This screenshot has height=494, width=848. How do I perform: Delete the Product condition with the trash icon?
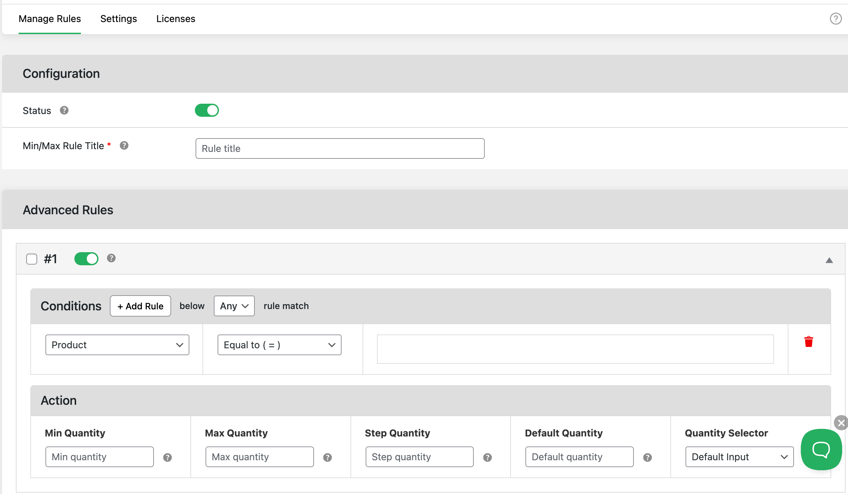pos(808,342)
